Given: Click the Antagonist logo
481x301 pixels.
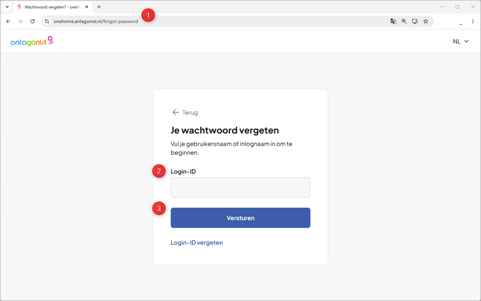Looking at the screenshot, I should click(31, 41).
